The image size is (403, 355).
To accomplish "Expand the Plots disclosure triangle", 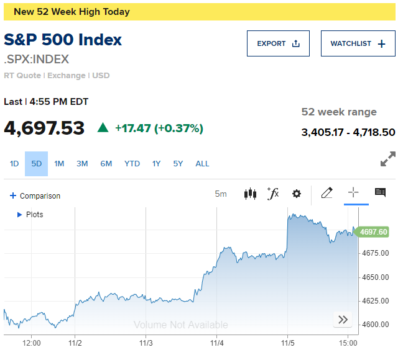I will pyautogui.click(x=19, y=215).
